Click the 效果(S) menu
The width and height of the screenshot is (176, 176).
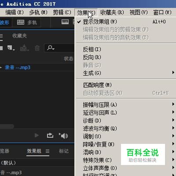86,12
